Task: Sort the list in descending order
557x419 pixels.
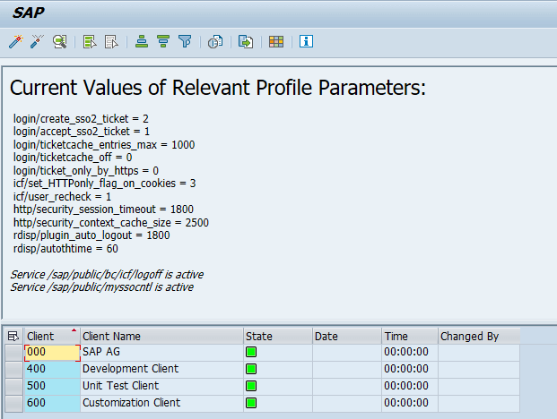Action: (x=163, y=41)
